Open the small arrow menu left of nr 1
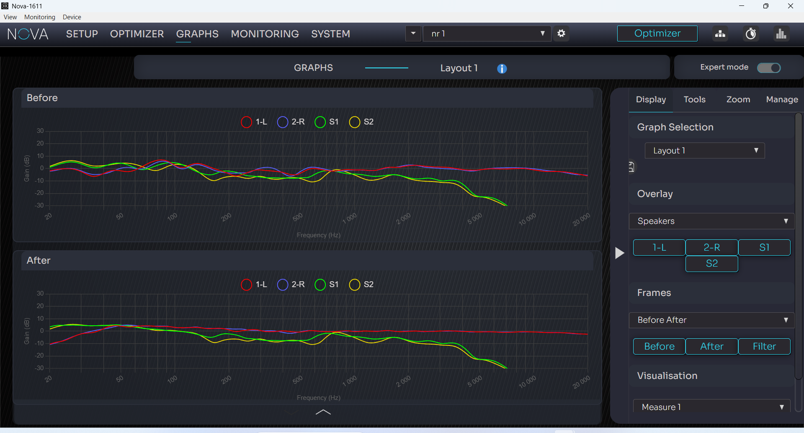This screenshot has height=433, width=804. click(x=413, y=34)
